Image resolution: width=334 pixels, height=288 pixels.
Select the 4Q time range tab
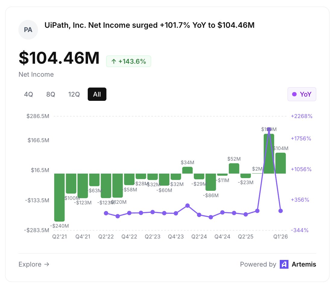tap(28, 94)
